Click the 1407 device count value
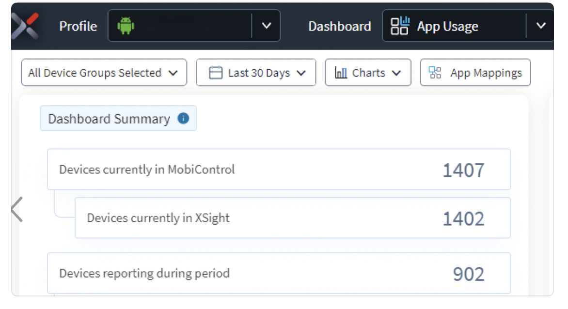The width and height of the screenshot is (568, 309). (x=463, y=170)
